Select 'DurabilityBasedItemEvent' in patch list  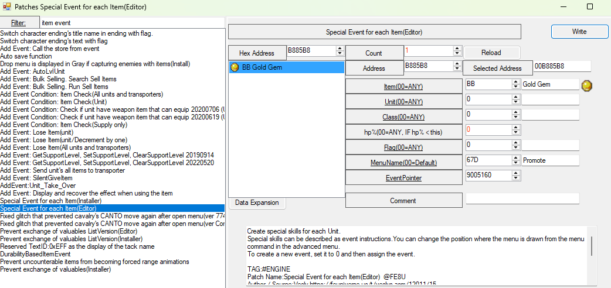click(x=35, y=254)
